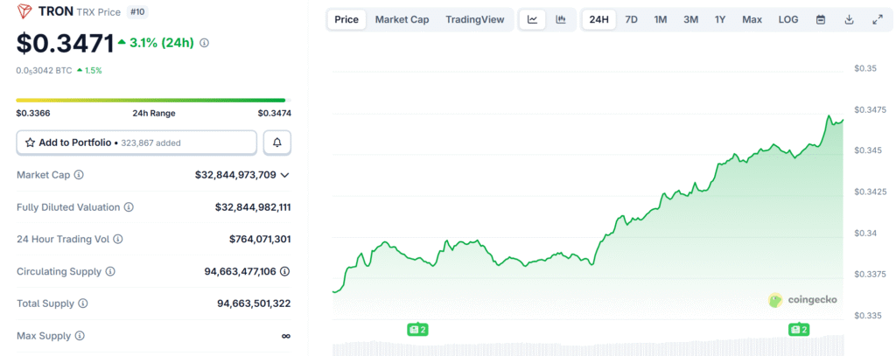
Task: Select the 1Y time range
Action: [x=719, y=19]
